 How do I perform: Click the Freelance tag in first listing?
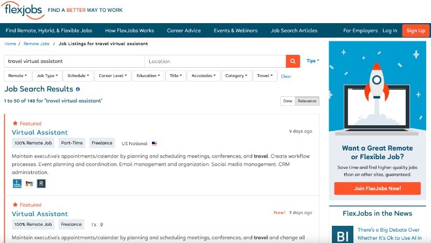click(x=102, y=143)
